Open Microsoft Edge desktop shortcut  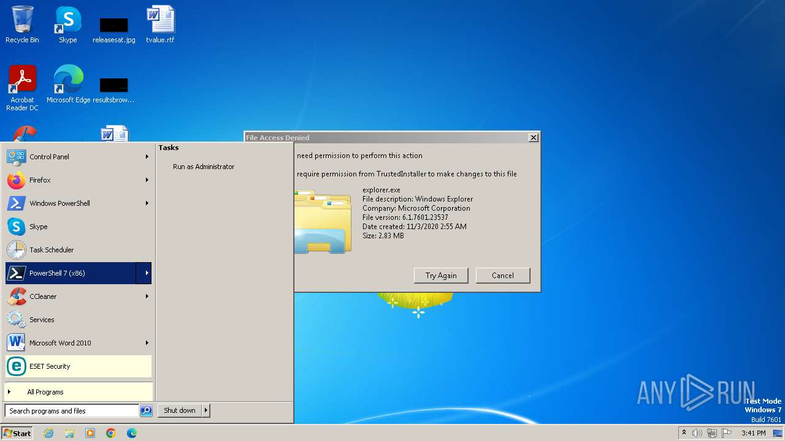pos(68,85)
